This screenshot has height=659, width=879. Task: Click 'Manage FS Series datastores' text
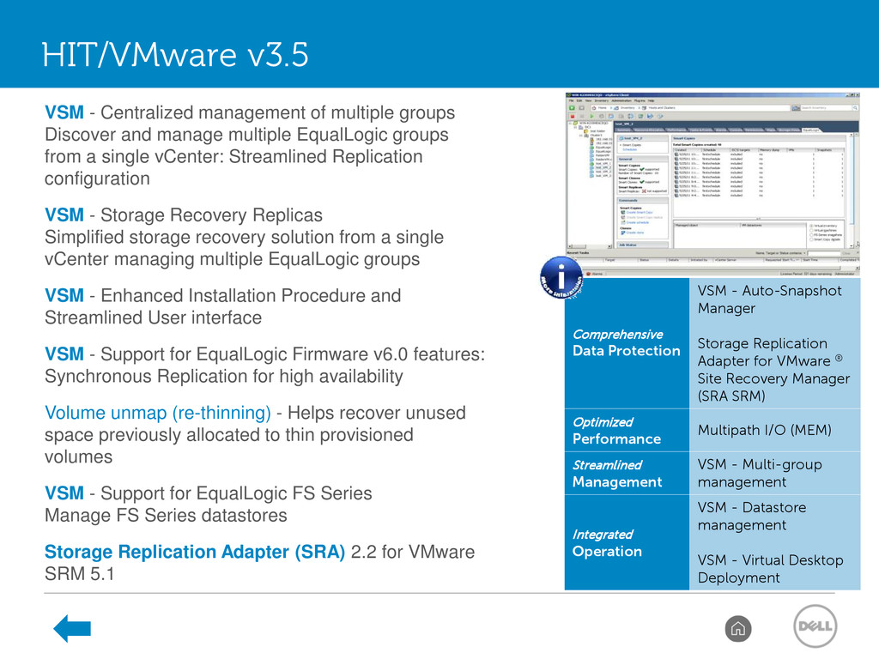coord(166,516)
